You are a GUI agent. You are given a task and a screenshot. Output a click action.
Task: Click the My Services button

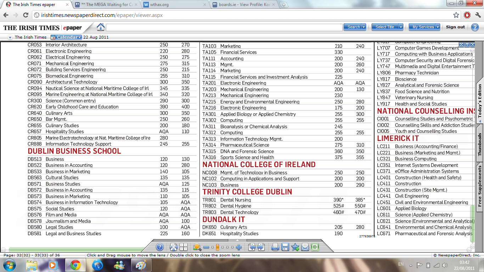422,27
